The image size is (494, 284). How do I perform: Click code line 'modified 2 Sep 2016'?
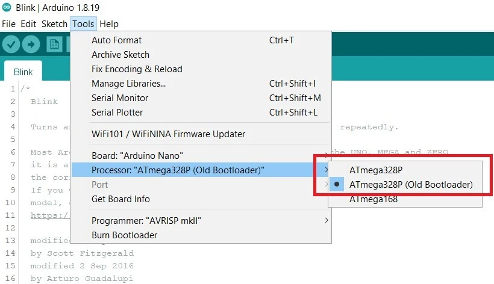(x=82, y=266)
